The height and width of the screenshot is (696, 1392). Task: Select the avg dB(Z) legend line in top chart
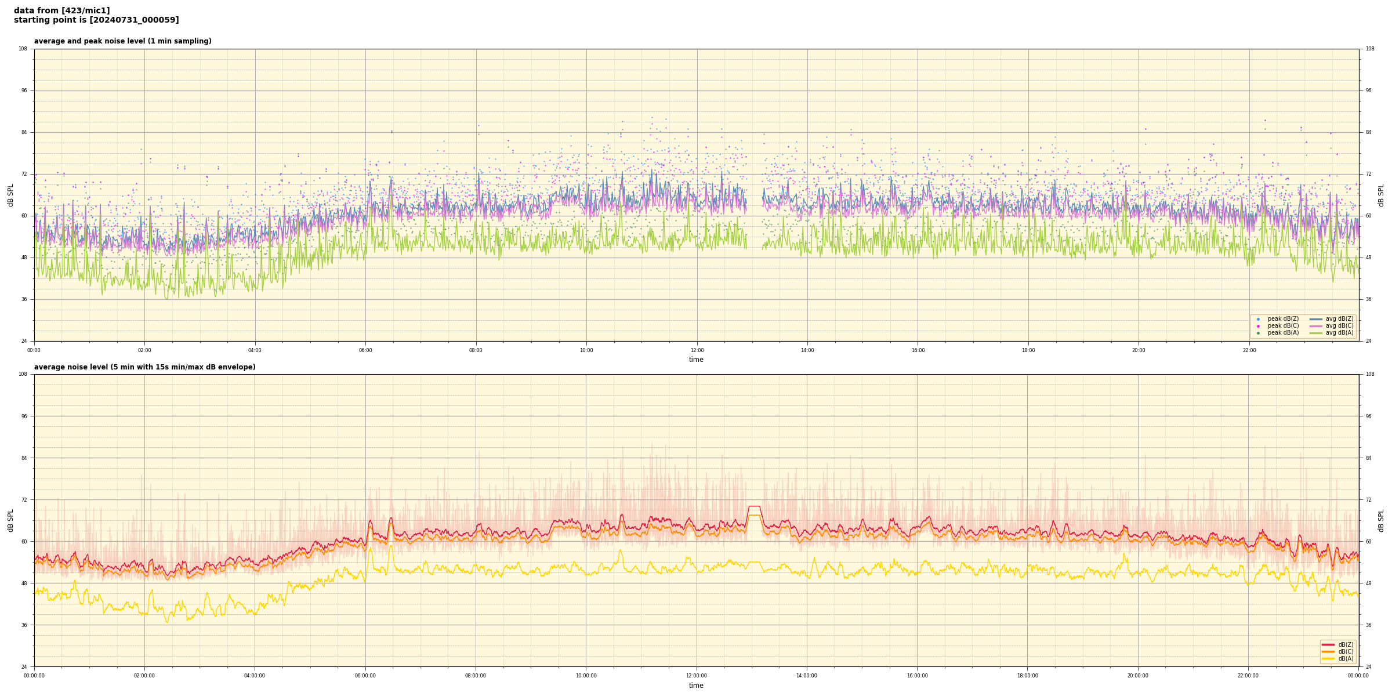1316,319
